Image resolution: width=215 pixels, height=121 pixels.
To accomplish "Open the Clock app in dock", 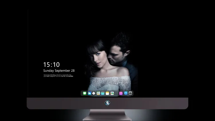I will click(94, 93).
